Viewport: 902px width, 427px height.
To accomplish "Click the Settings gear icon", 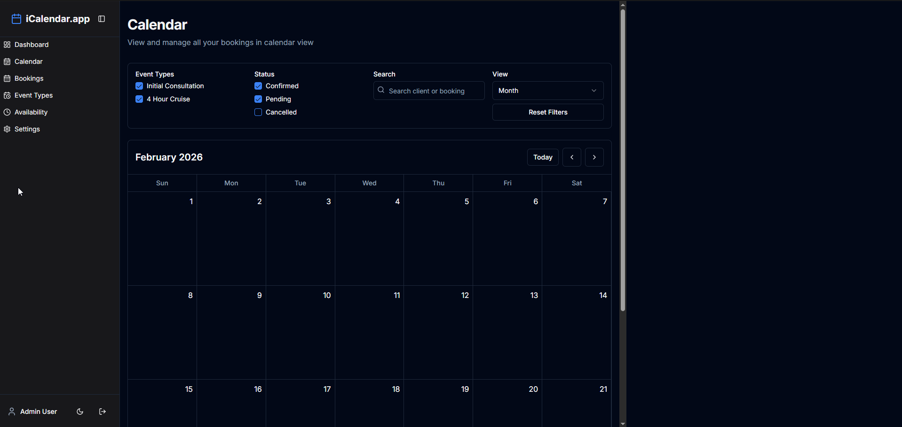I will point(7,129).
